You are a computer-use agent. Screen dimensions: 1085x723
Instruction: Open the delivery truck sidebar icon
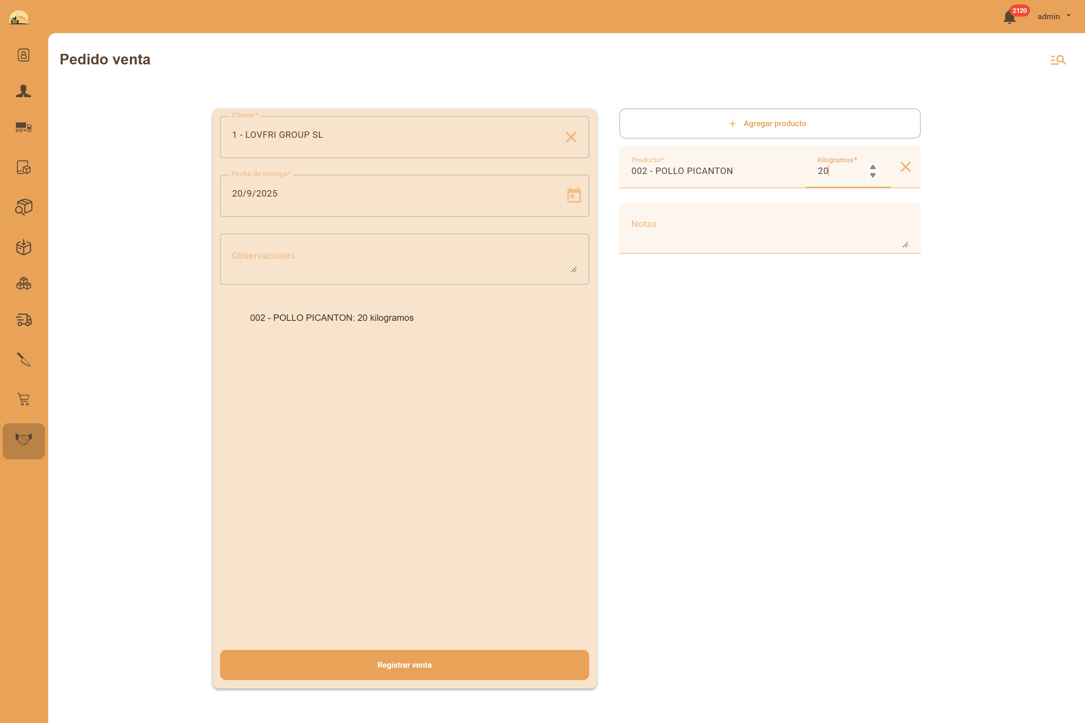[x=23, y=320]
